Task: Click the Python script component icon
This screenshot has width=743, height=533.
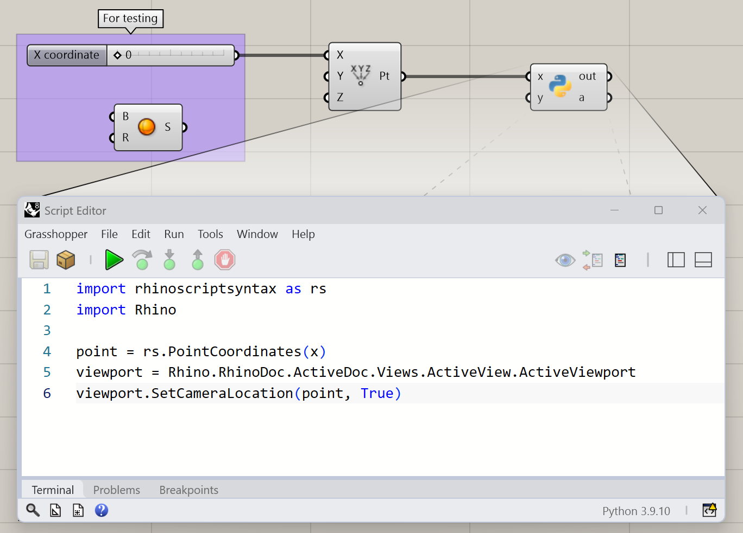Action: [x=560, y=86]
